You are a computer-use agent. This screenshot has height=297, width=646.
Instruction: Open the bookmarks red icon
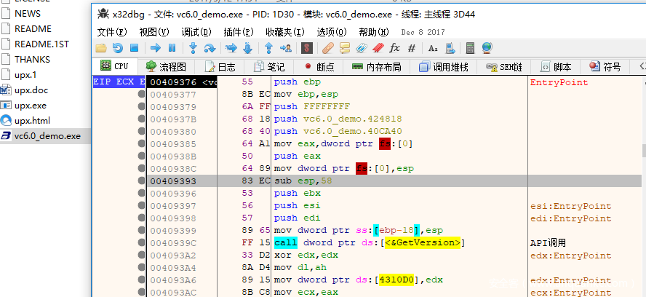[378, 48]
